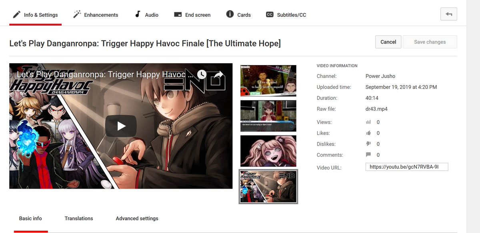This screenshot has height=233, width=480.
Task: Select the pink-haired girl thumbnail
Action: [x=268, y=151]
